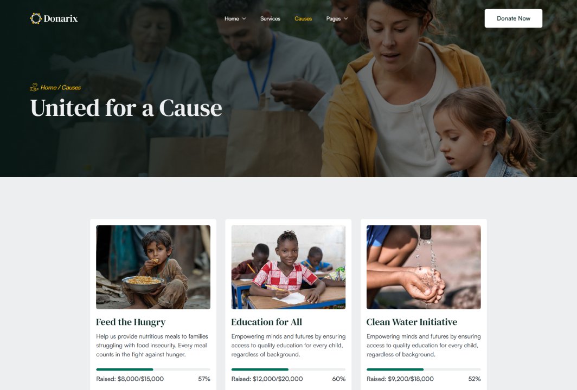Expand the Home menu chevron
Viewport: 577px width, 390px height.
(x=244, y=19)
